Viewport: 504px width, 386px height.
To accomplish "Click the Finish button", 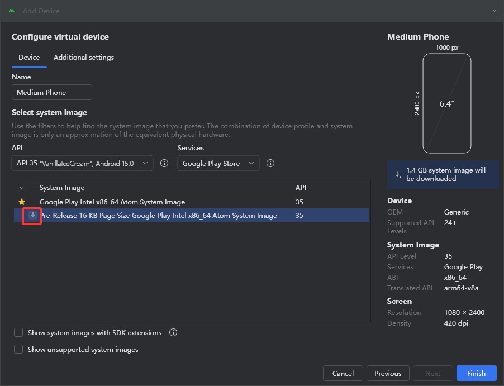I will [x=477, y=374].
